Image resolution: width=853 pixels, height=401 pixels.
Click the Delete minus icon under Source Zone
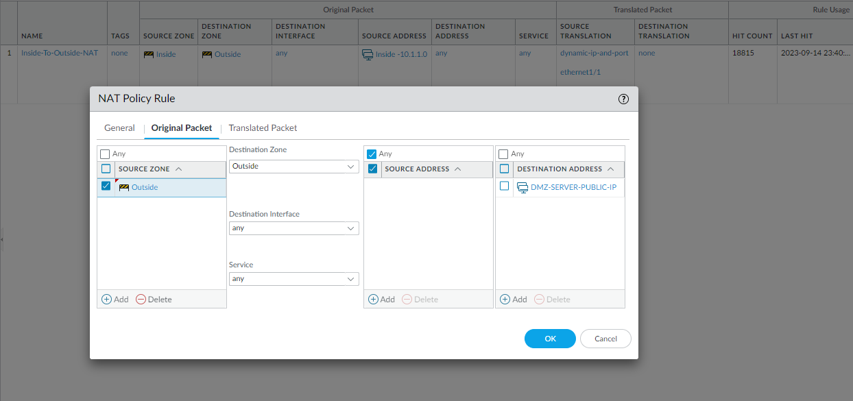[141, 300]
